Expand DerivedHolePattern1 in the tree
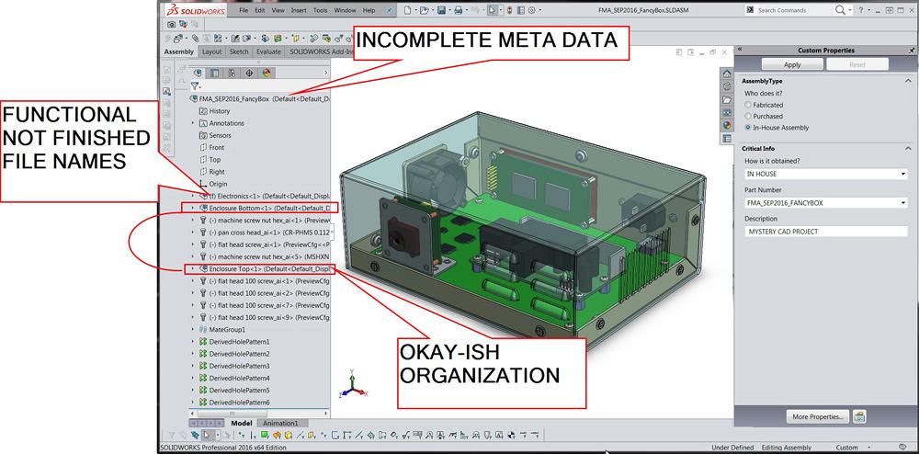The width and height of the screenshot is (919, 454). pos(193,342)
